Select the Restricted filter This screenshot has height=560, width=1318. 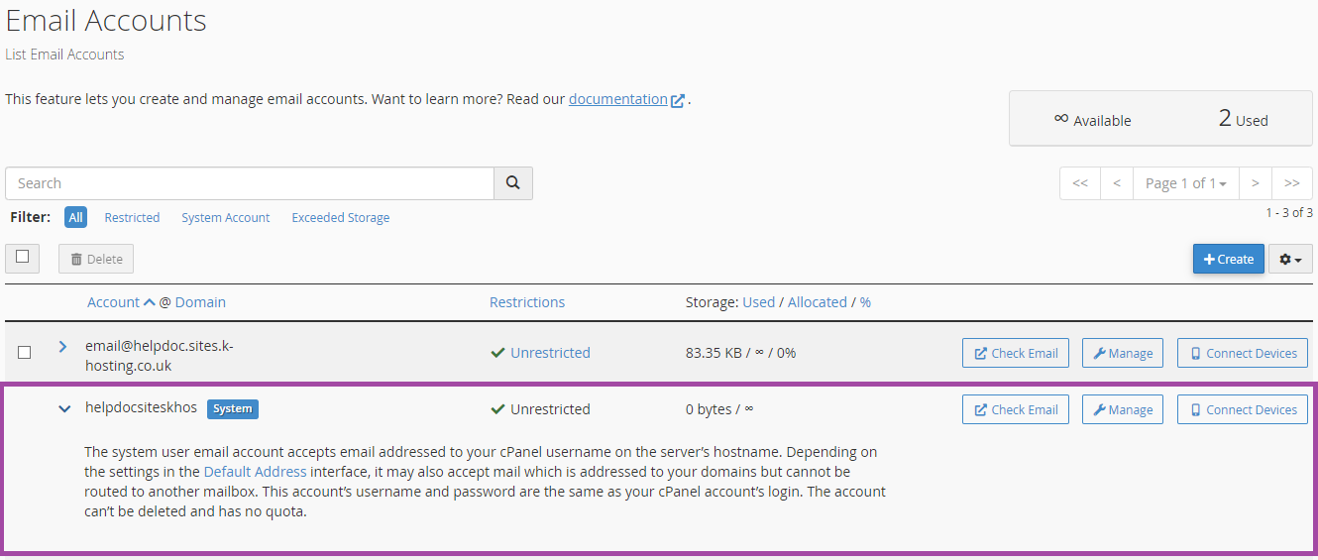tap(132, 217)
